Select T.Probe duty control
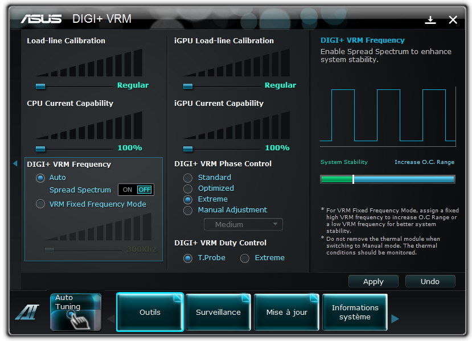Screen dimensions: 472x341 (x=188, y=258)
